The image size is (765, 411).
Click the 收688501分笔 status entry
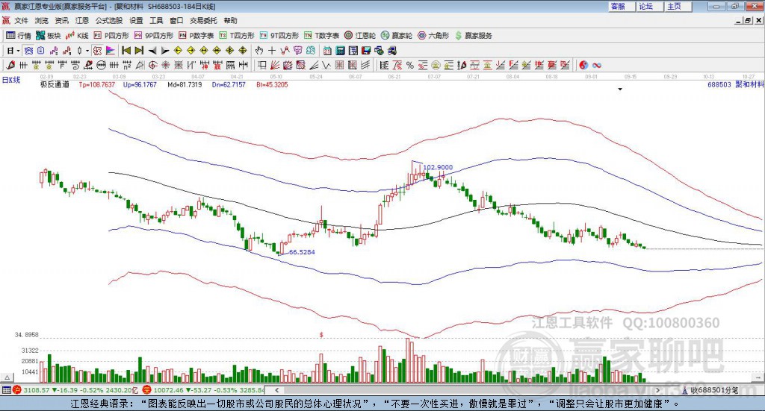click(x=710, y=390)
